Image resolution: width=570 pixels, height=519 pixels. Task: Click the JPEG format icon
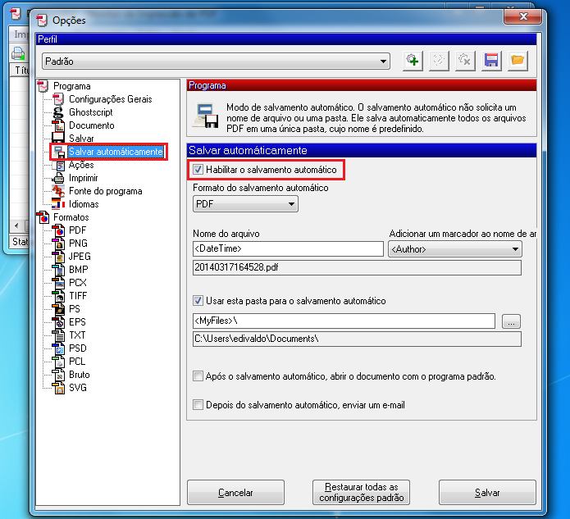coord(58,257)
